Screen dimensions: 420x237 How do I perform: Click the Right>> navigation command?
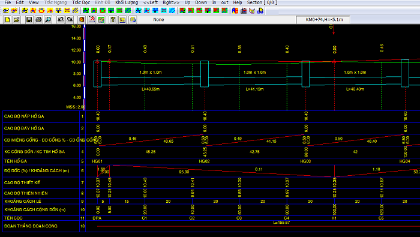171,2
